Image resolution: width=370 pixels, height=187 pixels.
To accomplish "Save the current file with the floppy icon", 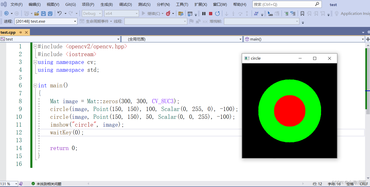I will click(x=43, y=14).
